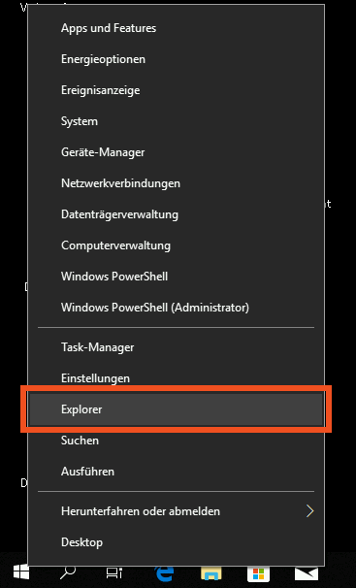The width and height of the screenshot is (356, 588).
Task: Select Explorer from the context menu
Action: click(x=177, y=409)
